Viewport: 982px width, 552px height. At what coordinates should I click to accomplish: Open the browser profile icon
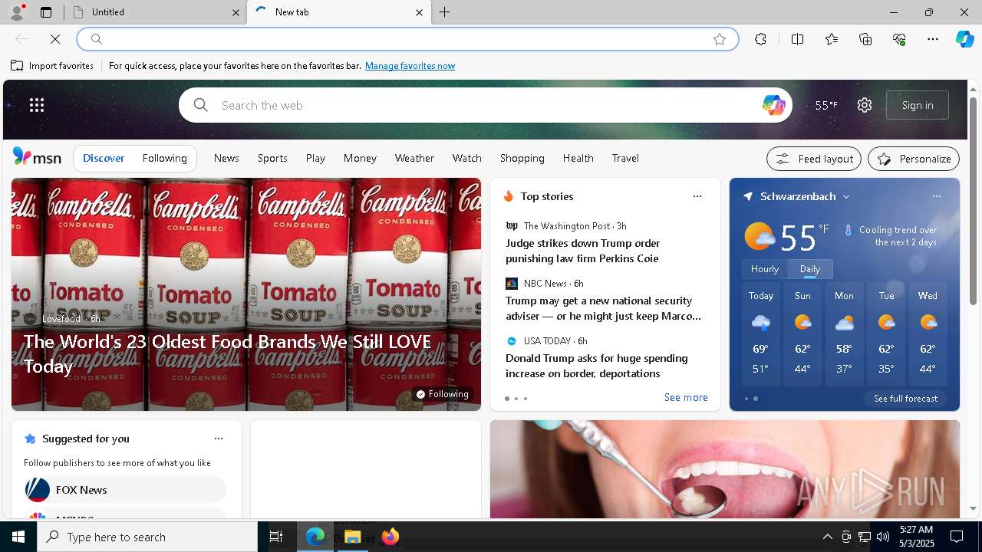coord(16,12)
